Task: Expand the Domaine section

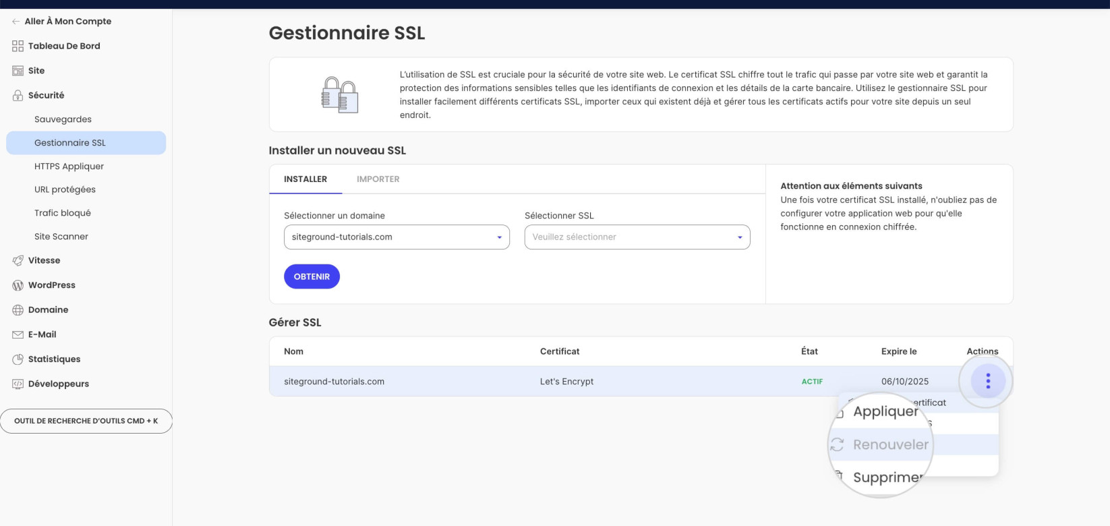Action: [x=48, y=310]
